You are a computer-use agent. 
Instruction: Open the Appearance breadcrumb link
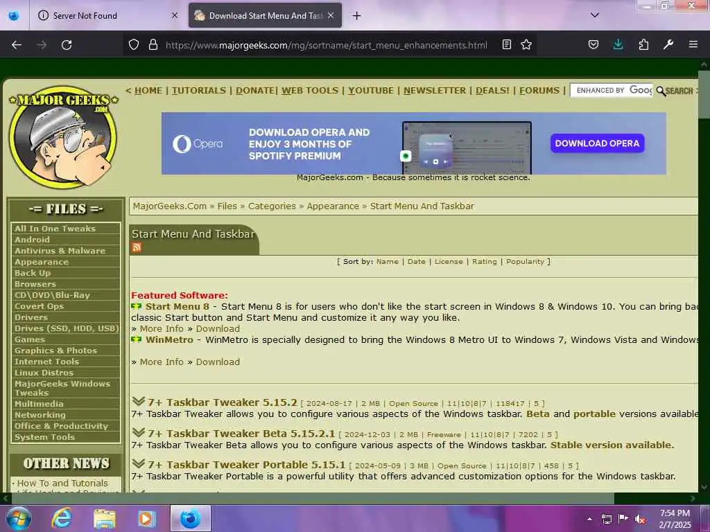tap(333, 206)
